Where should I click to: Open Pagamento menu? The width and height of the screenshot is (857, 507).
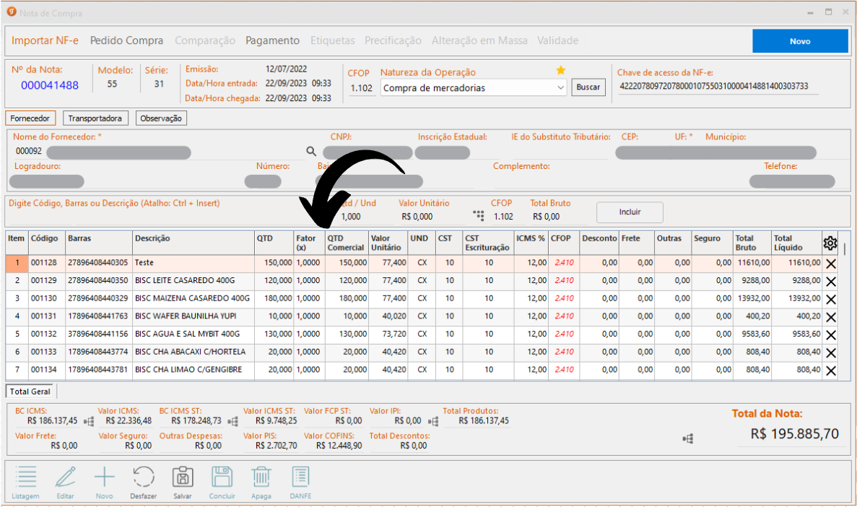[x=272, y=40]
